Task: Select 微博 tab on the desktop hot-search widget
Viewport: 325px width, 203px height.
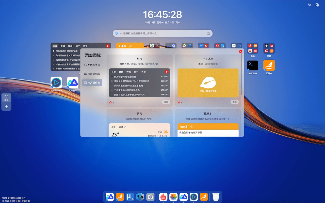Action: tap(62, 46)
